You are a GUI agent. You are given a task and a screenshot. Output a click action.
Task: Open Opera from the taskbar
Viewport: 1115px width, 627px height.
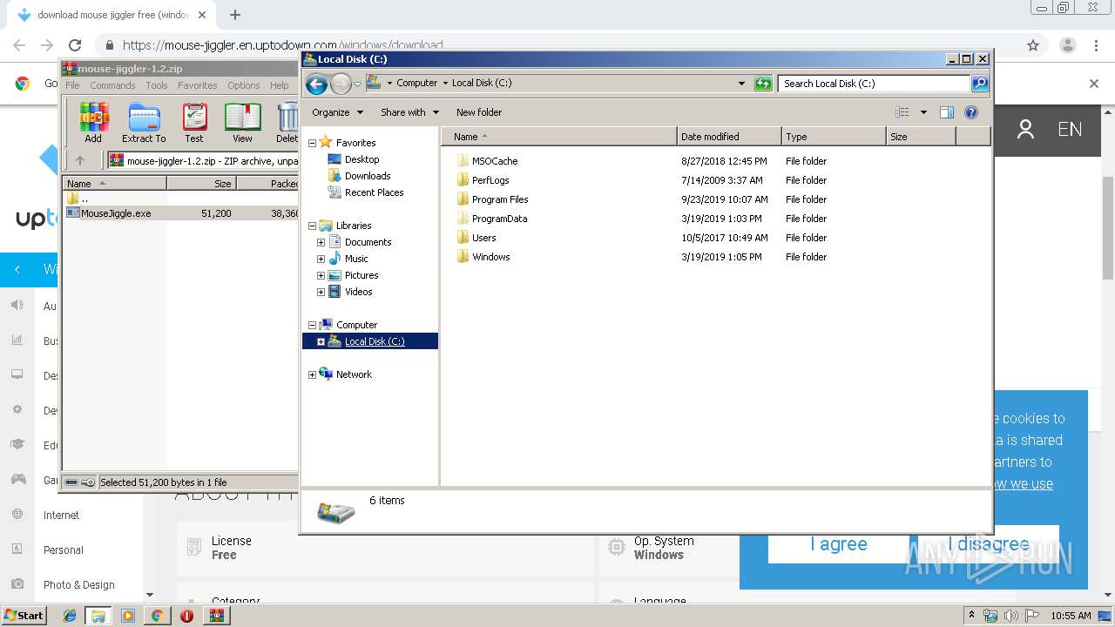[186, 616]
